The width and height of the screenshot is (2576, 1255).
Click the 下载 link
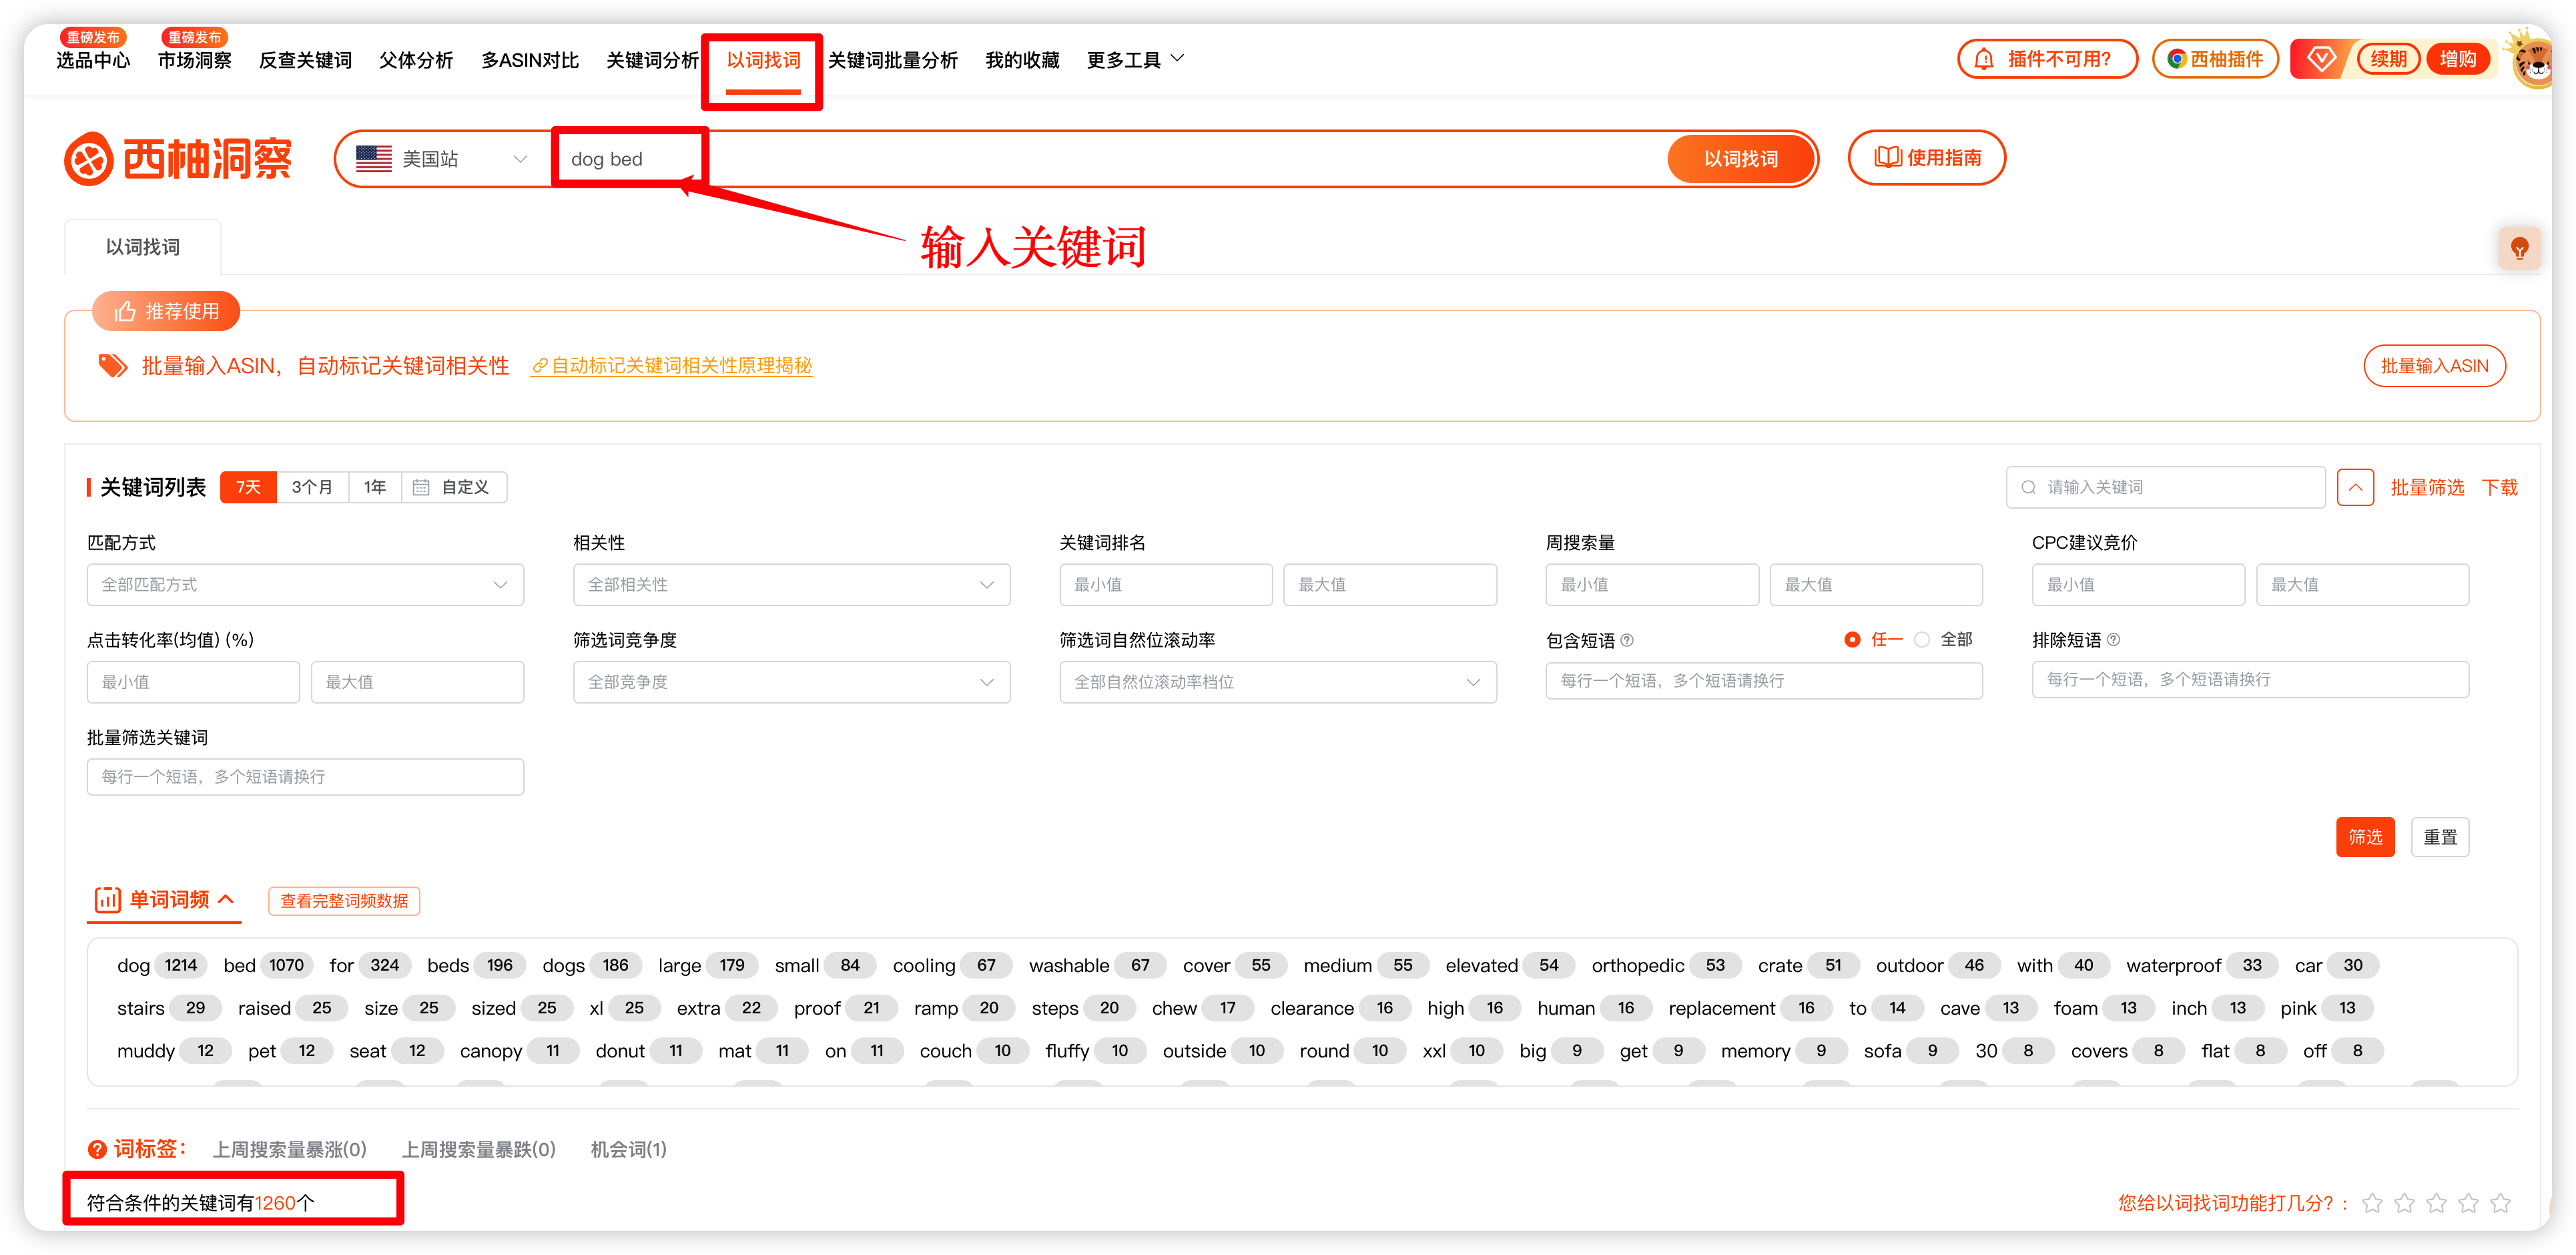[x=2500, y=488]
